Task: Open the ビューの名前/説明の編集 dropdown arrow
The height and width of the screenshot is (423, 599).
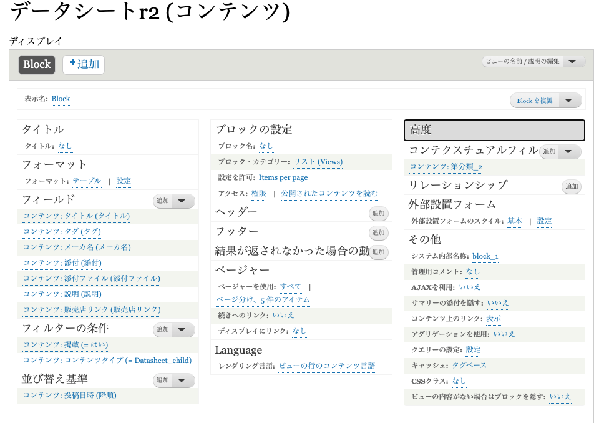Action: click(x=573, y=61)
